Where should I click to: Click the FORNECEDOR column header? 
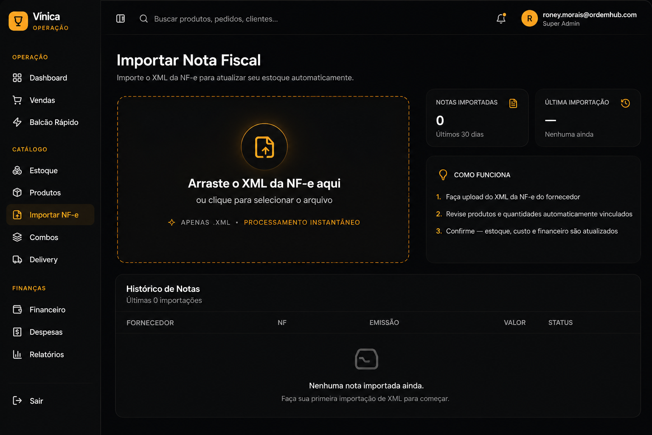pyautogui.click(x=150, y=323)
